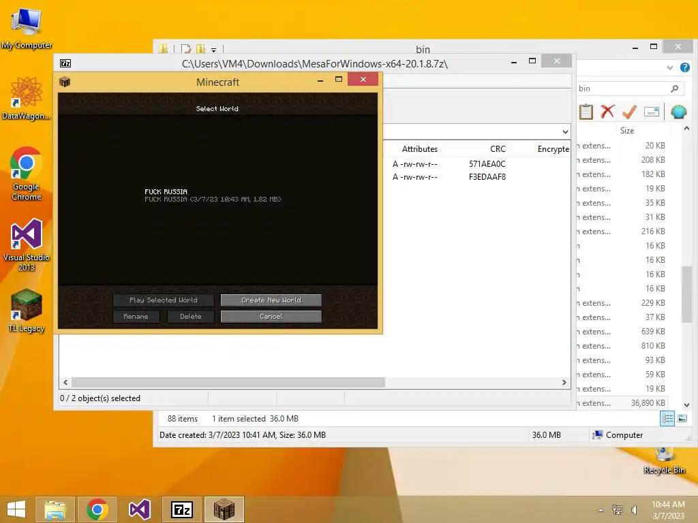This screenshot has height=523, width=698.
Task: Open the Customize Quick Access Toolbar dropdown
Action: coord(213,50)
